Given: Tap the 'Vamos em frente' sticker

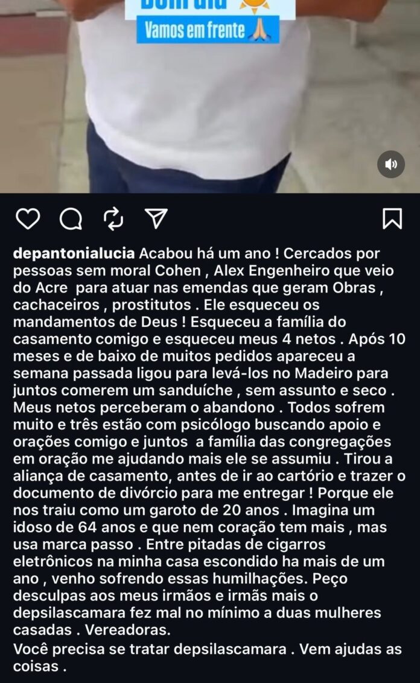Looking at the screenshot, I should (208, 30).
